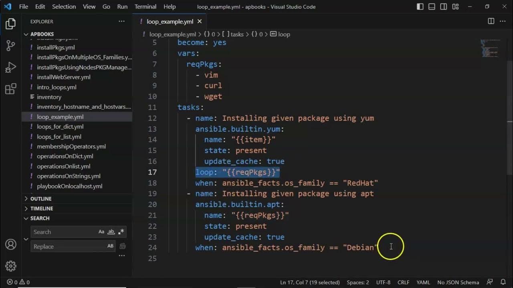Open editor More Actions ellipsis

503,21
